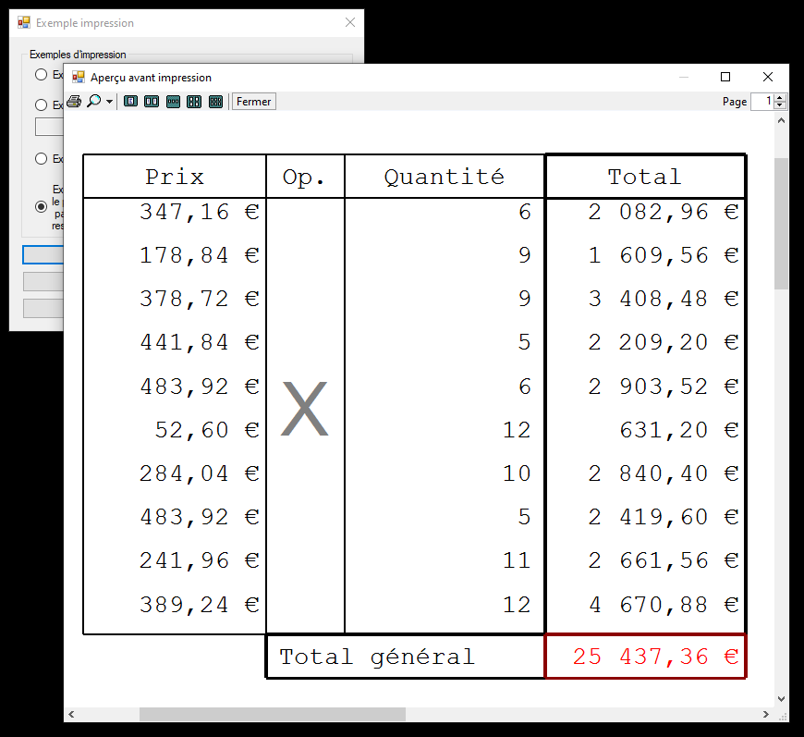Open the zoom level dropdown arrow
Image resolution: width=804 pixels, height=737 pixels.
[x=109, y=102]
